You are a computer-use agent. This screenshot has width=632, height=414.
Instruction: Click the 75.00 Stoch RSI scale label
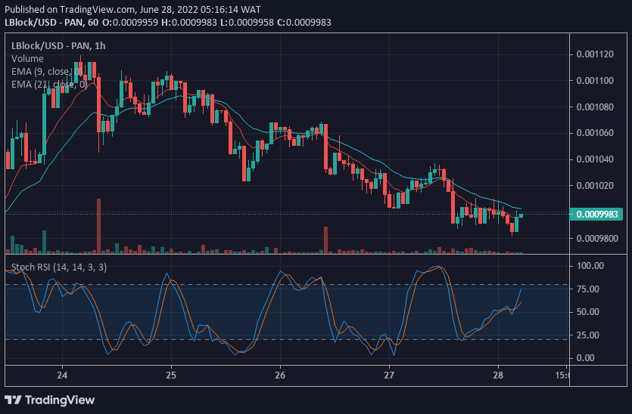588,289
